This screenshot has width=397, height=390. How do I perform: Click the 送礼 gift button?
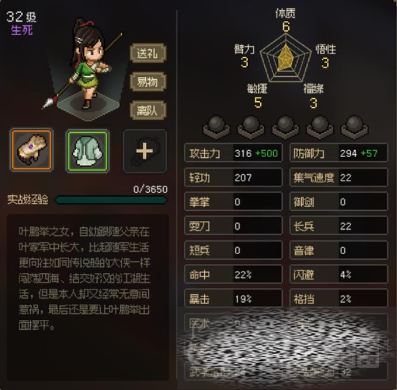(148, 53)
